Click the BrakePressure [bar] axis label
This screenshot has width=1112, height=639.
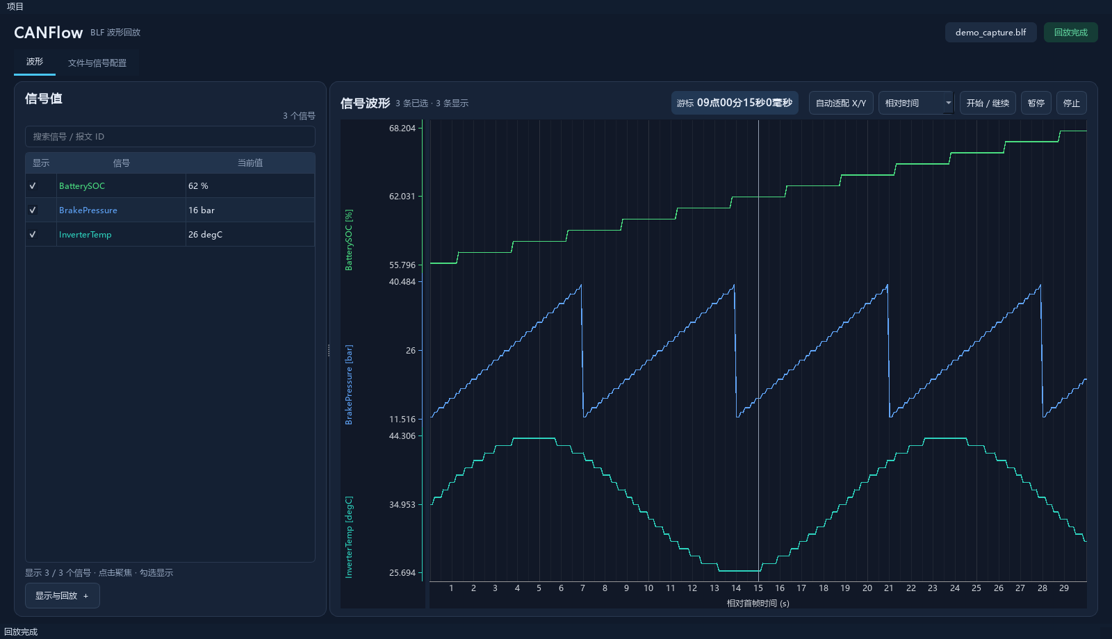click(349, 385)
